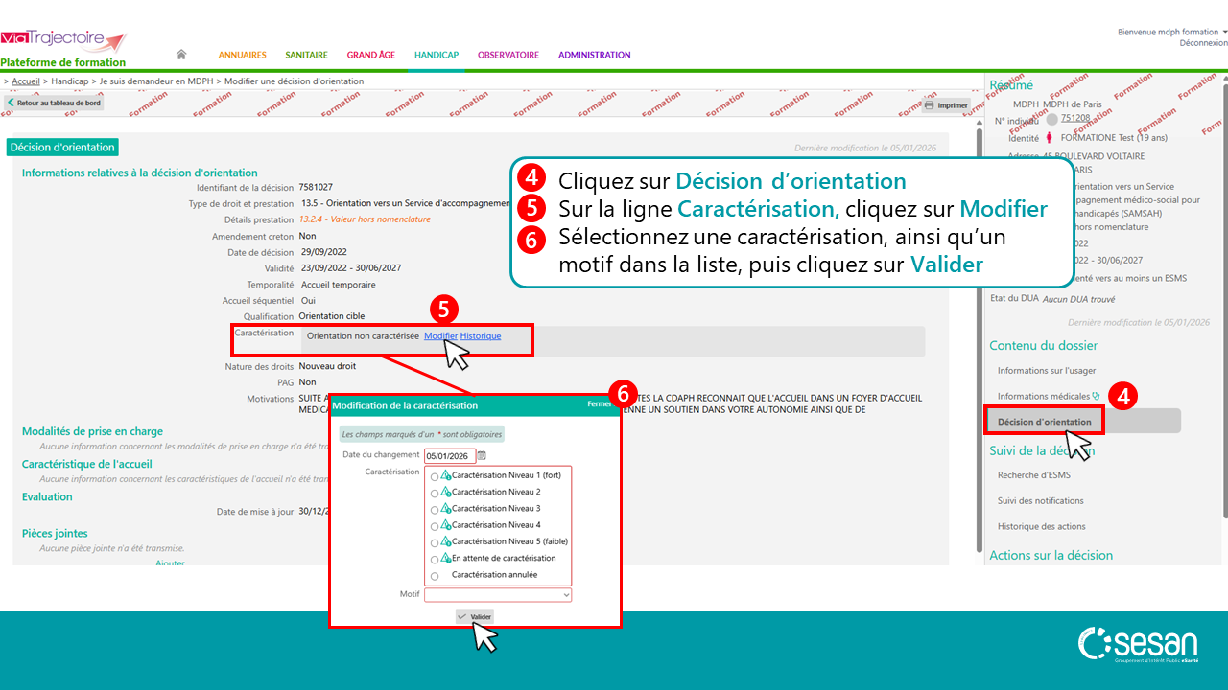
Task: Open the Motif dropdown list
Action: (498, 595)
